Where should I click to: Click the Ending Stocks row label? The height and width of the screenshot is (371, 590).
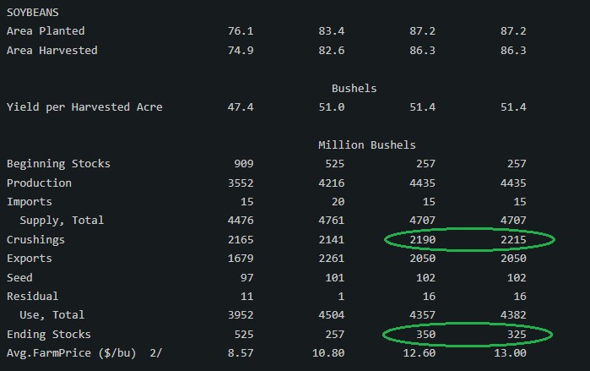(49, 335)
